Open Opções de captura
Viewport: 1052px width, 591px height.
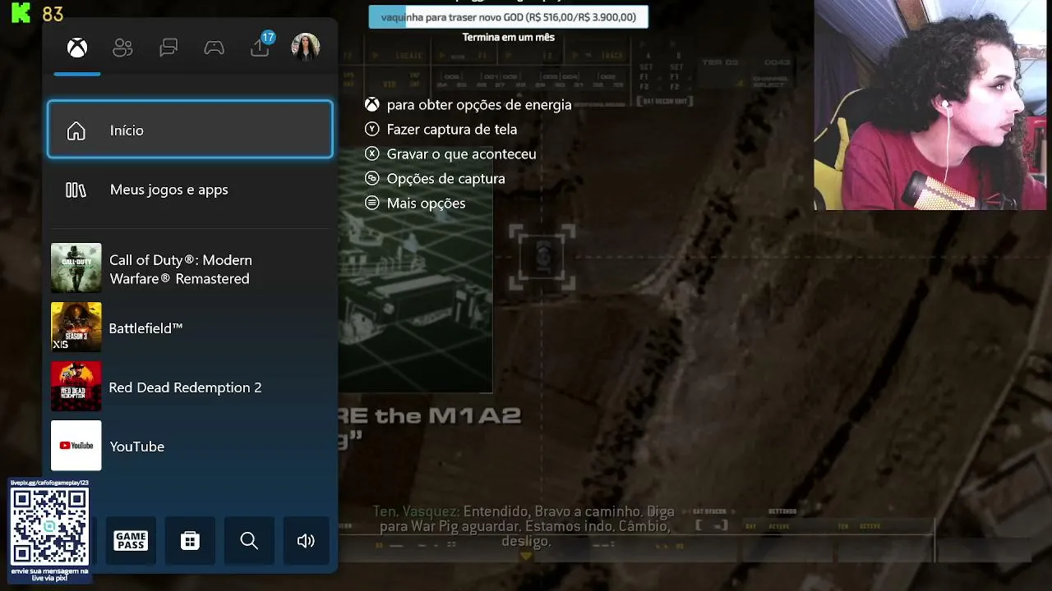coord(435,179)
